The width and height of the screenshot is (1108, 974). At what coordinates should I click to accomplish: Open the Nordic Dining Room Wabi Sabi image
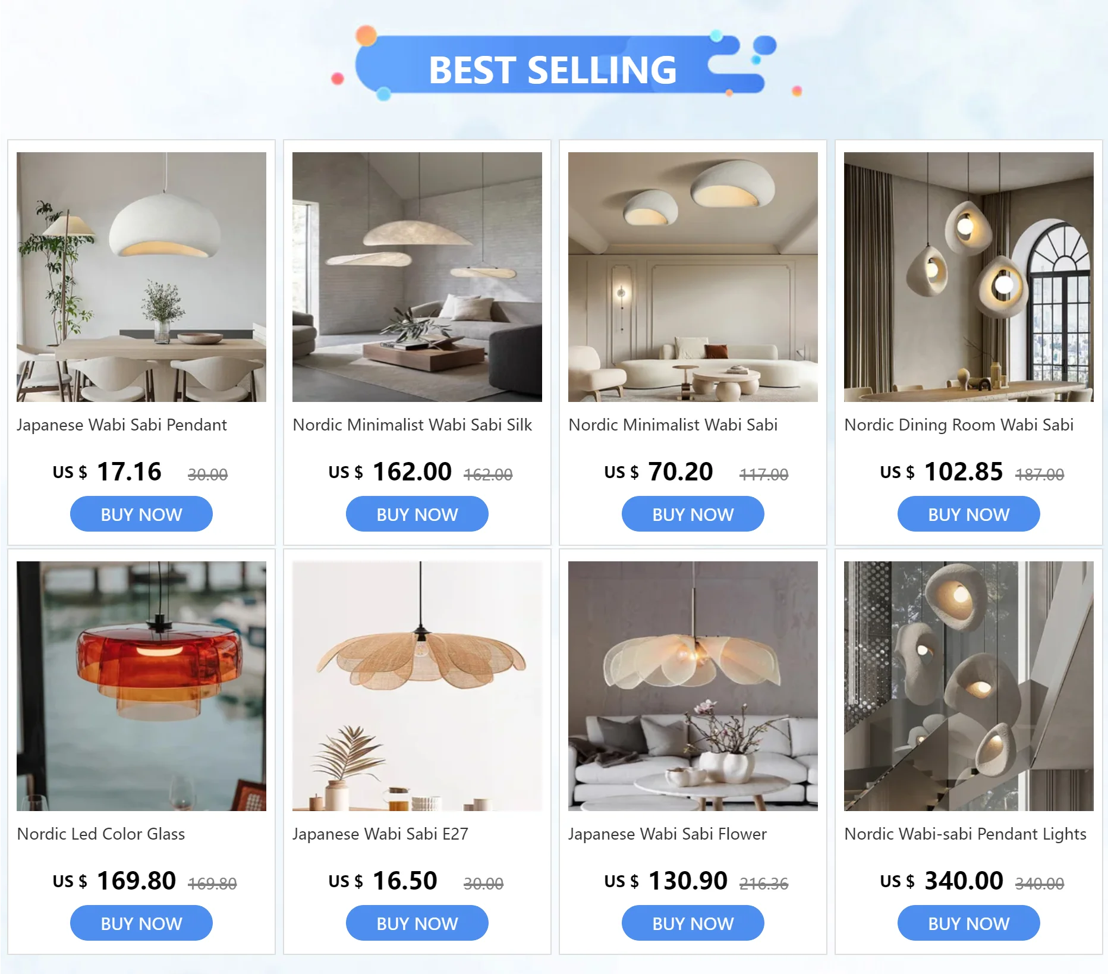coord(969,277)
